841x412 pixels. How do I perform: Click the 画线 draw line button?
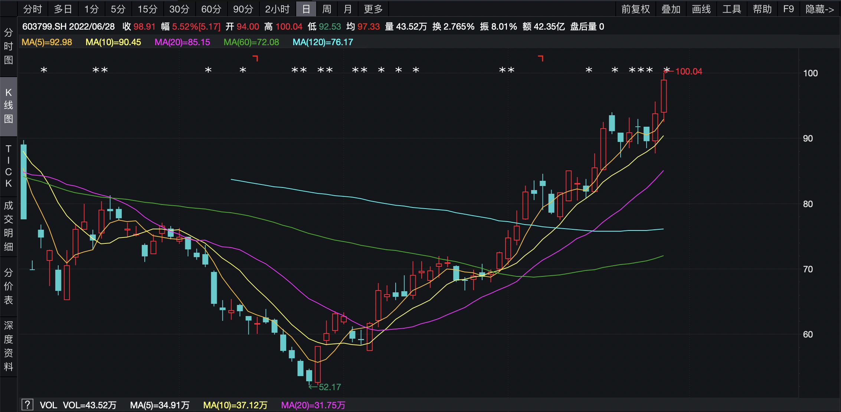tap(701, 9)
